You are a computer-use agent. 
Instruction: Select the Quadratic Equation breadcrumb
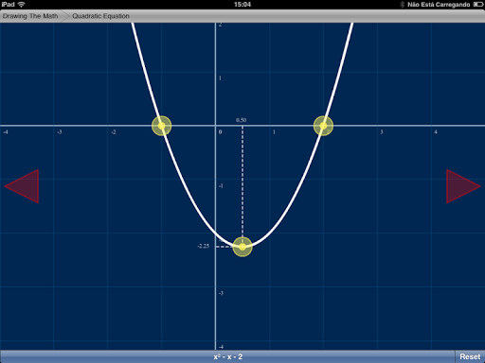coord(100,16)
